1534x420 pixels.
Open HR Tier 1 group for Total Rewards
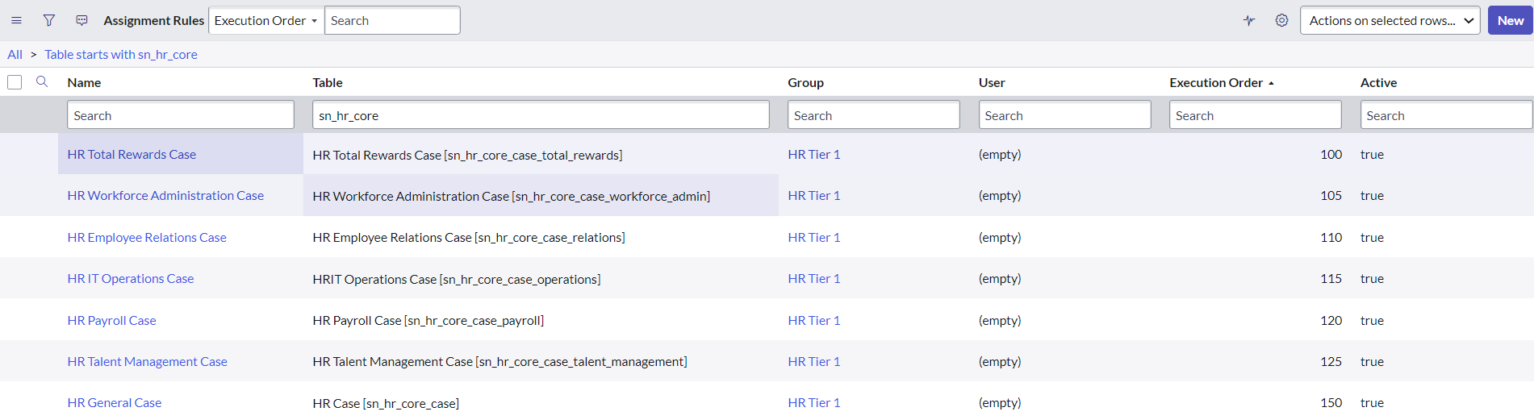click(814, 154)
